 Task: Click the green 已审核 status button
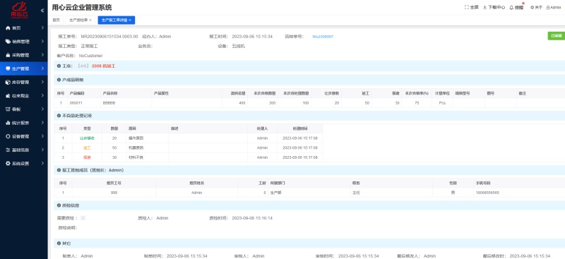pos(557,36)
